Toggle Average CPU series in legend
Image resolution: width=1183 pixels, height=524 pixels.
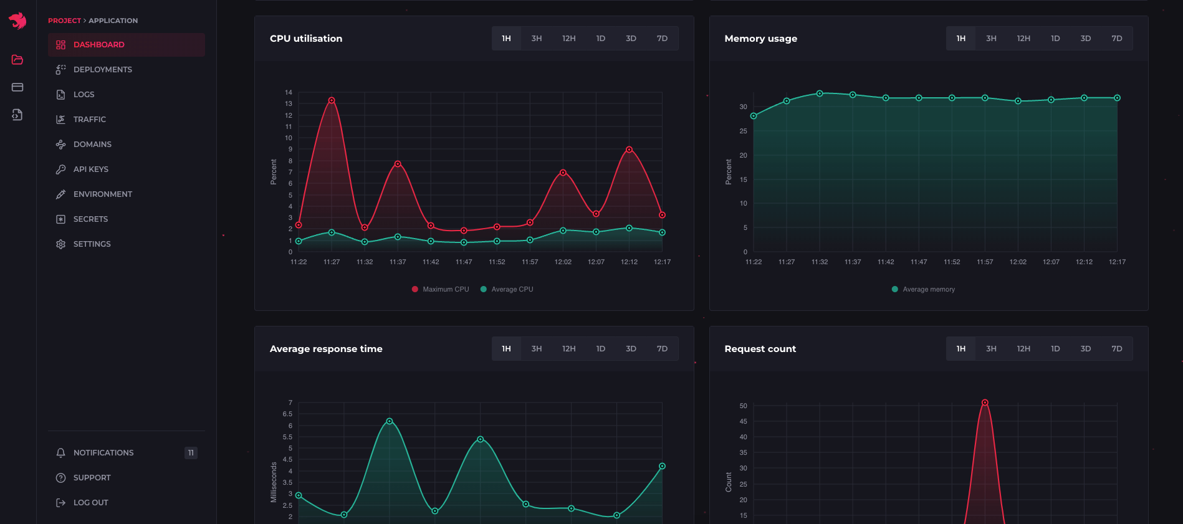tap(507, 289)
